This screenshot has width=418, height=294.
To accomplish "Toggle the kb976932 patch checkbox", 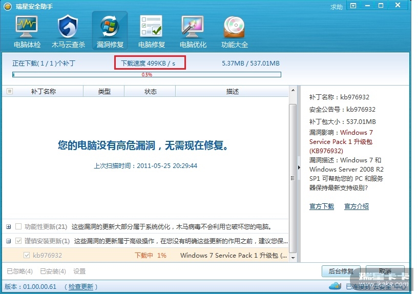I will pos(27,255).
